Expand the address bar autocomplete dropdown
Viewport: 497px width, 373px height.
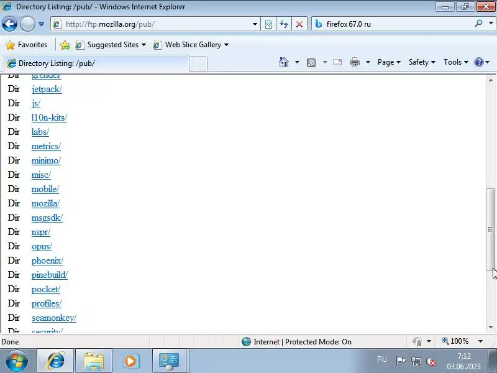[255, 24]
